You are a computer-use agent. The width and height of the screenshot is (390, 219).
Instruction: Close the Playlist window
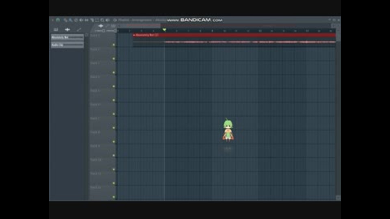pyautogui.click(x=338, y=19)
